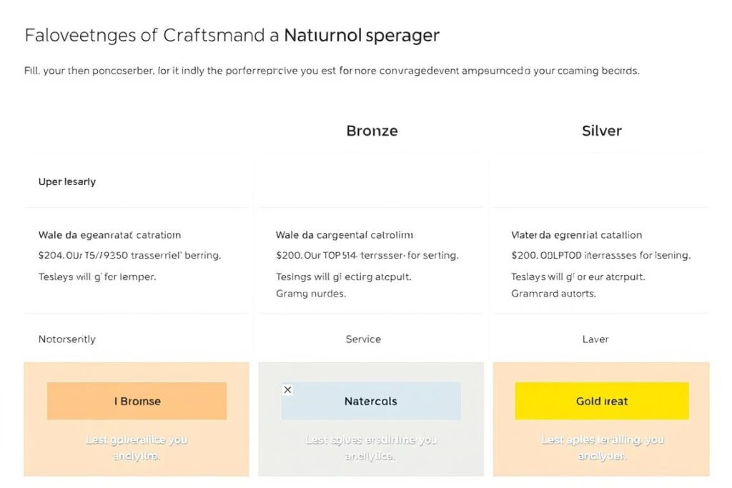Click the "Uper lesarly" row label
The width and height of the screenshot is (732, 488).
coord(67,181)
